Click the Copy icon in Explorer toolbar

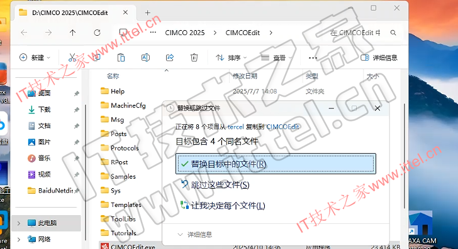(x=97, y=57)
